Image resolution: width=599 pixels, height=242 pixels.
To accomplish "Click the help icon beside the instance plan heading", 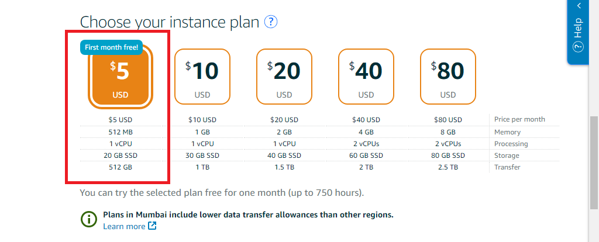I will [270, 22].
